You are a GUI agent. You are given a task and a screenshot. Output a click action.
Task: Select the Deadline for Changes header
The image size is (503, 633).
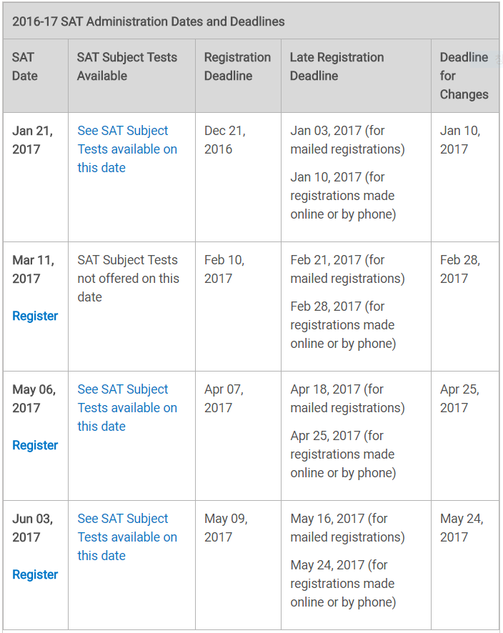(x=464, y=76)
